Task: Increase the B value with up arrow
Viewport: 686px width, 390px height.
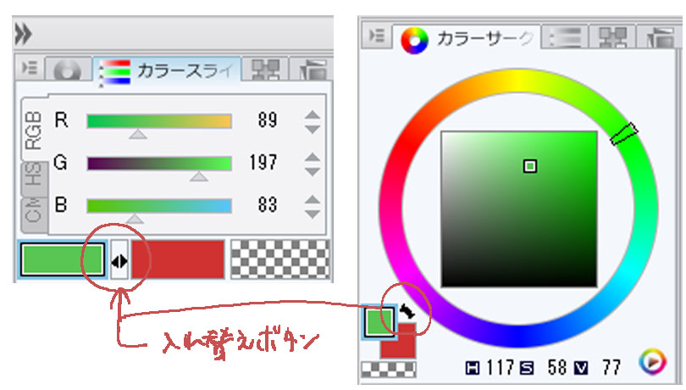Action: (312, 199)
